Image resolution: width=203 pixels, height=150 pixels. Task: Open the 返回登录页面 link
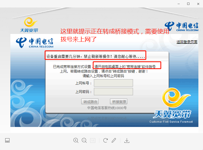click(x=187, y=42)
